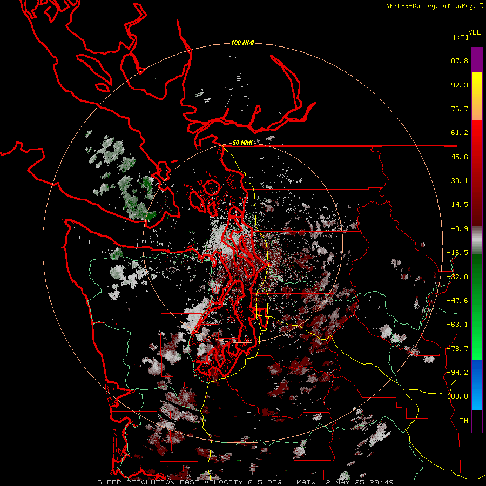
Task: Click the 30.1 legend value
Action: (460, 181)
